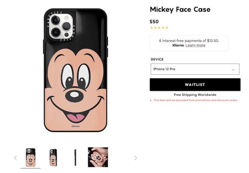This screenshot has height=173, width=249.
Task: Click the next thumbnail arrow in the carousel
Action: point(136,158)
